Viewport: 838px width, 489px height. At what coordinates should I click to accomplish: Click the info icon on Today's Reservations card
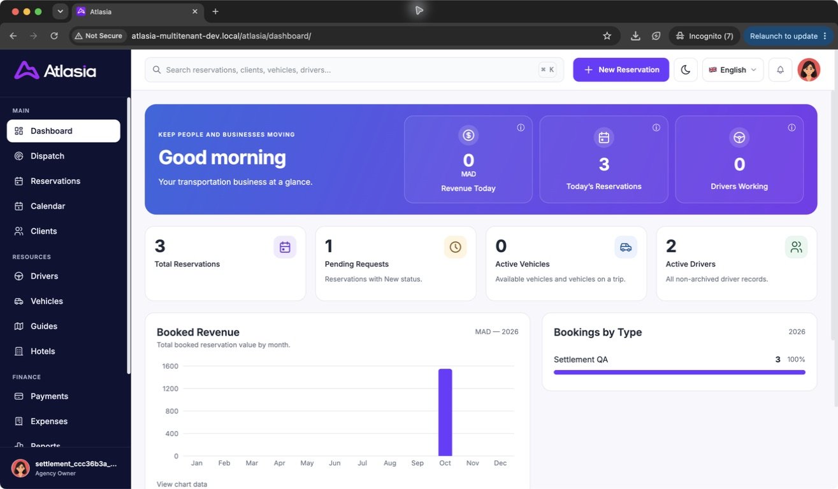click(x=656, y=127)
